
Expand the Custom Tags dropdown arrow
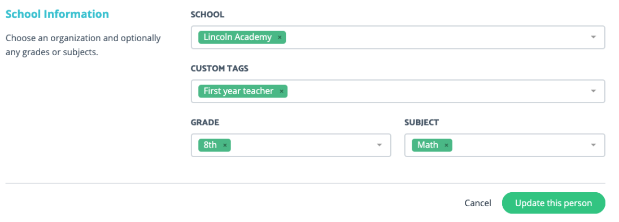[593, 91]
